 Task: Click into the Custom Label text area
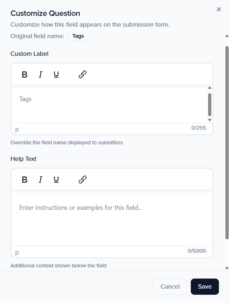108,104
